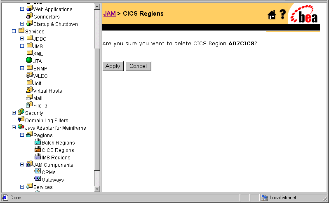Collapse the Services node under JAM
This screenshot has width=329, height=203.
[x=22, y=187]
